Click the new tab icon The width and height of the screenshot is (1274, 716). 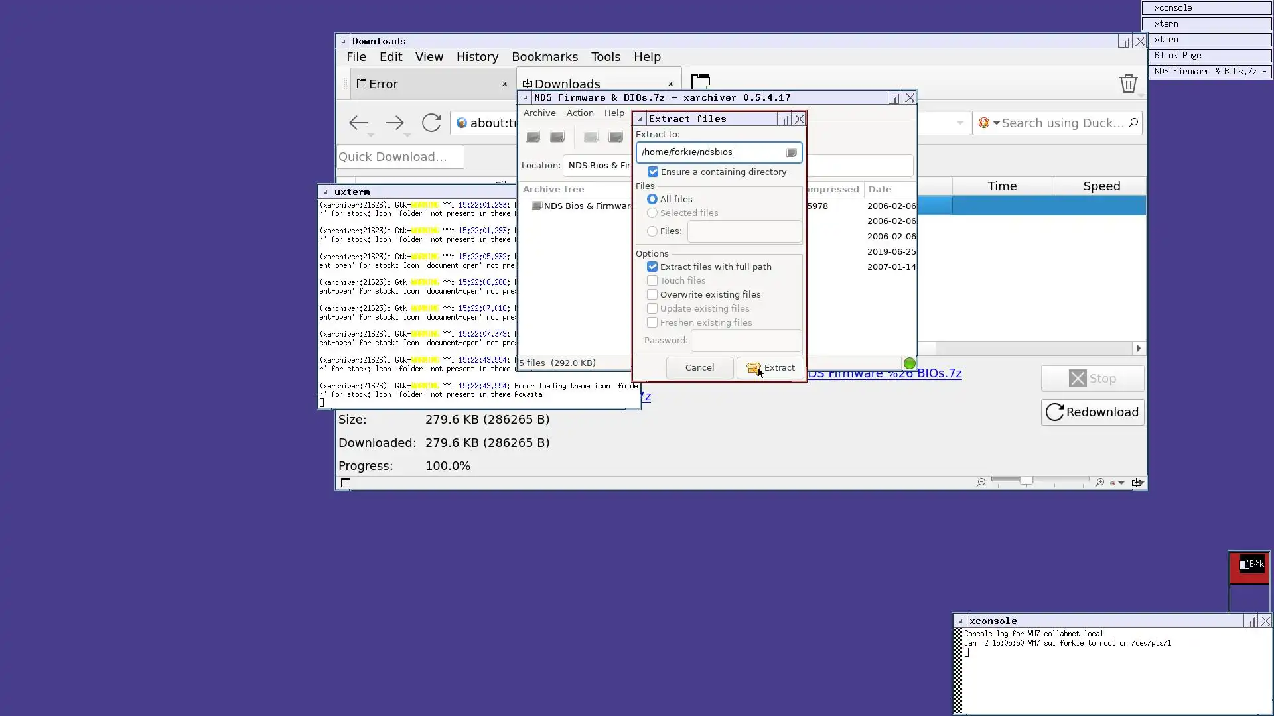coord(701,82)
